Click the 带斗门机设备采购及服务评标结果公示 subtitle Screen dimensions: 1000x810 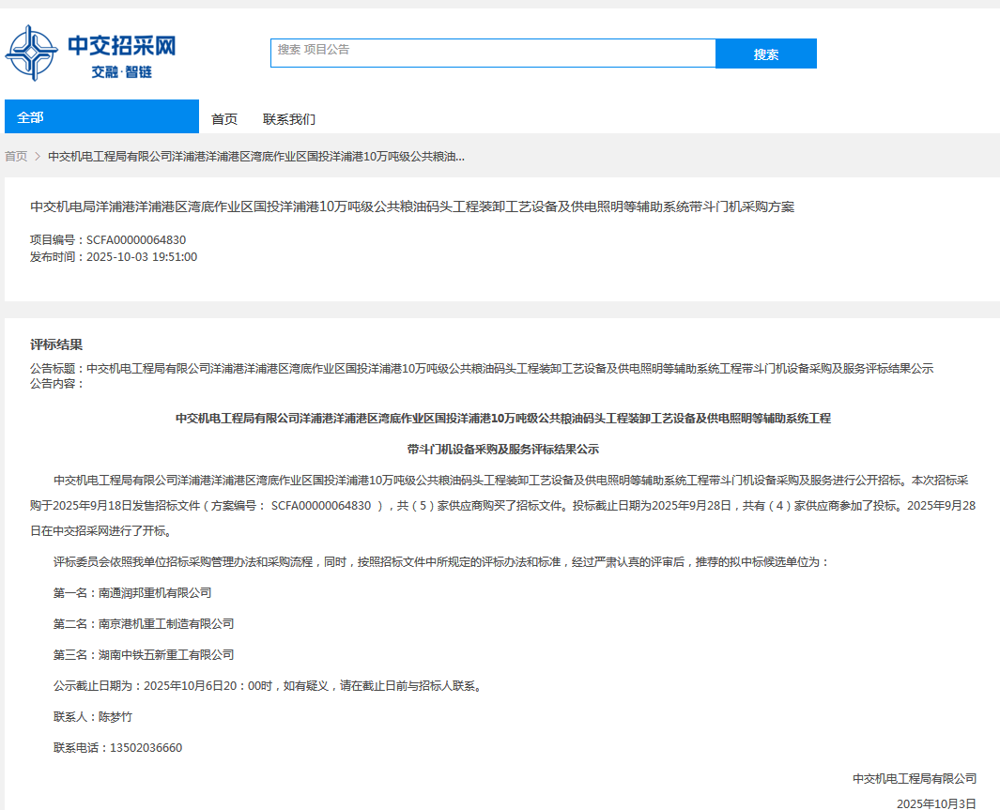[x=503, y=450]
